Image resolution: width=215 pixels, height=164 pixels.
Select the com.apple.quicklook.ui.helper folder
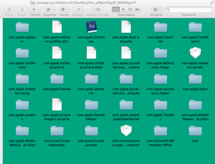(x=160, y=79)
